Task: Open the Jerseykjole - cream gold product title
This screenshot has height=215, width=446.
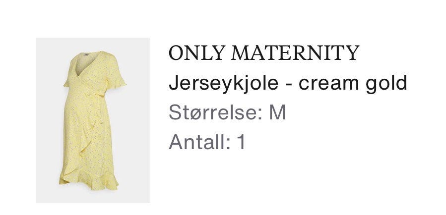Action: (288, 83)
